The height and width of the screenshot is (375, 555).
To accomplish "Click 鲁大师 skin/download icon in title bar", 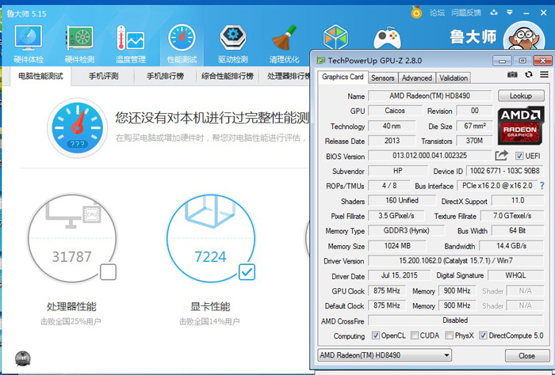I will click(x=494, y=13).
